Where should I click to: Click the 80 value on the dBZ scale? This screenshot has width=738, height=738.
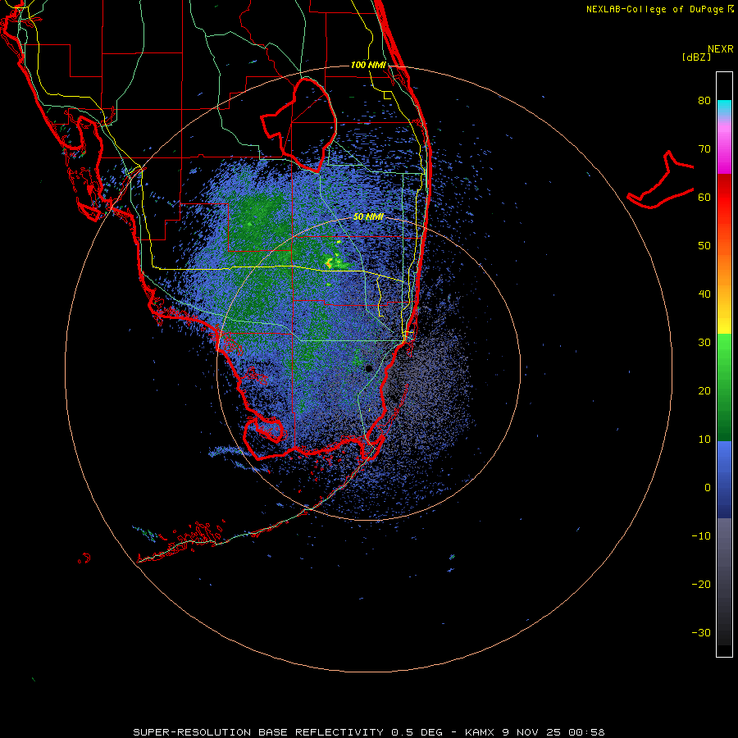(x=704, y=101)
